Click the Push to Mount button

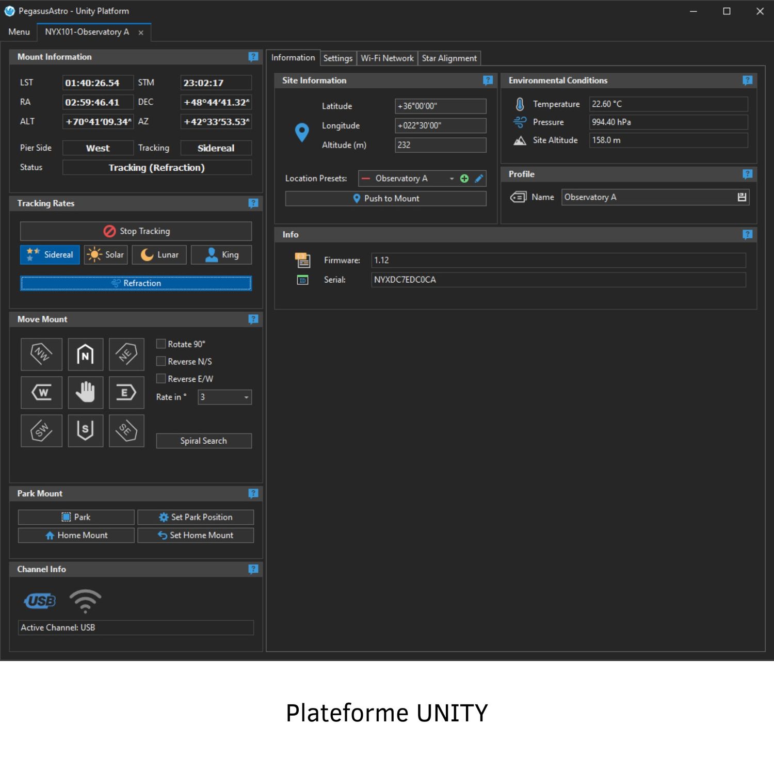point(385,199)
